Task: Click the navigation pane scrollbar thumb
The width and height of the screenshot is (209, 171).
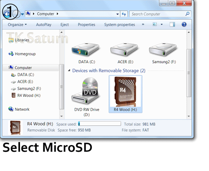Action: pos(62,87)
